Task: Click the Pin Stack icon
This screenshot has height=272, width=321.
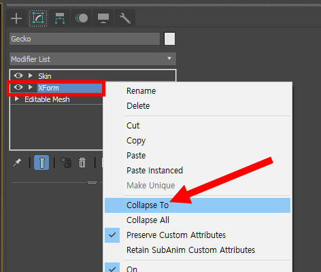Action: click(x=17, y=163)
